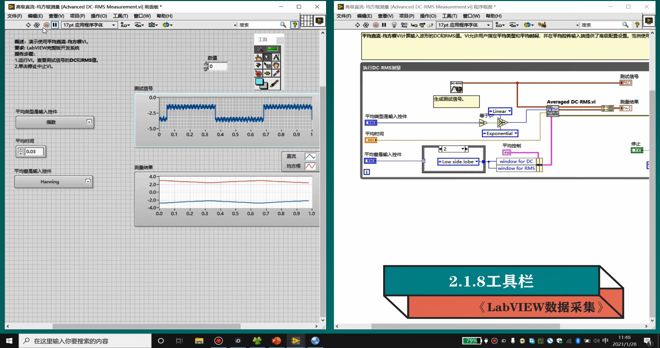Select the Scroll Window hand tool
This screenshot has width=660, height=348.
tap(276, 65)
